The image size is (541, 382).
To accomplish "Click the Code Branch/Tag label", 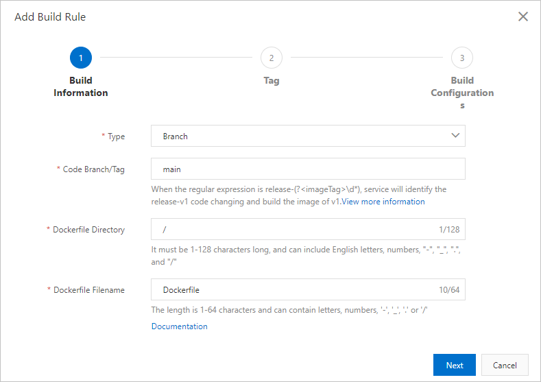I will click(93, 169).
